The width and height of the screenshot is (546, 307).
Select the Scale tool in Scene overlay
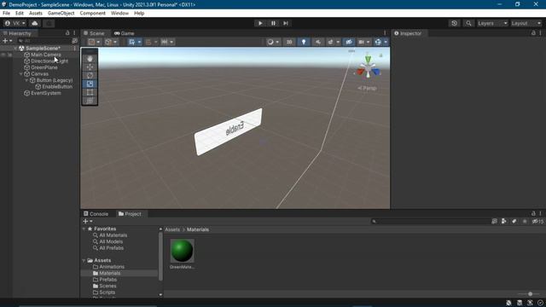coord(90,84)
